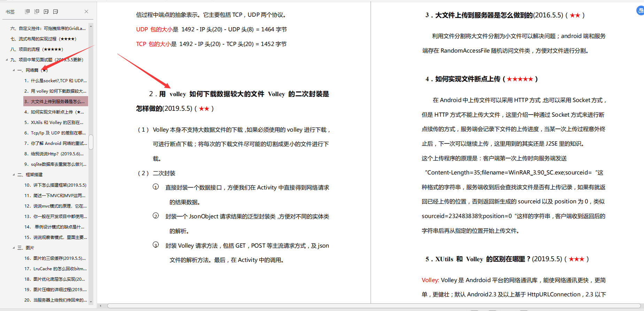Click the collapse all bookmarks icon
This screenshot has width=644, height=311.
pos(37,11)
